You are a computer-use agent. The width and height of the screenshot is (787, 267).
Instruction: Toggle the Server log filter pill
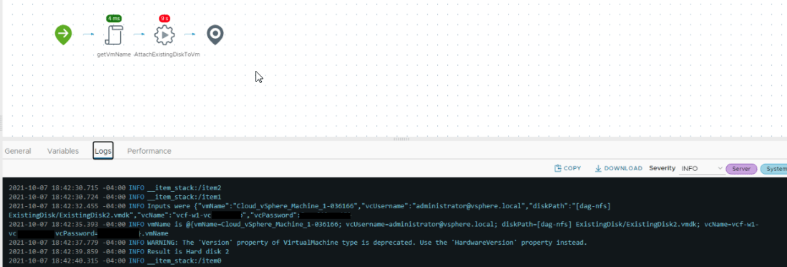pyautogui.click(x=741, y=169)
